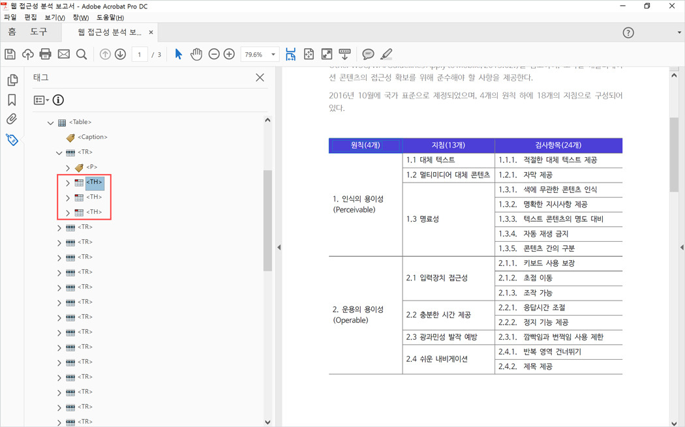This screenshot has height=427, width=685.
Task: Open the Comment tool speech bubble icon
Action: click(x=369, y=54)
